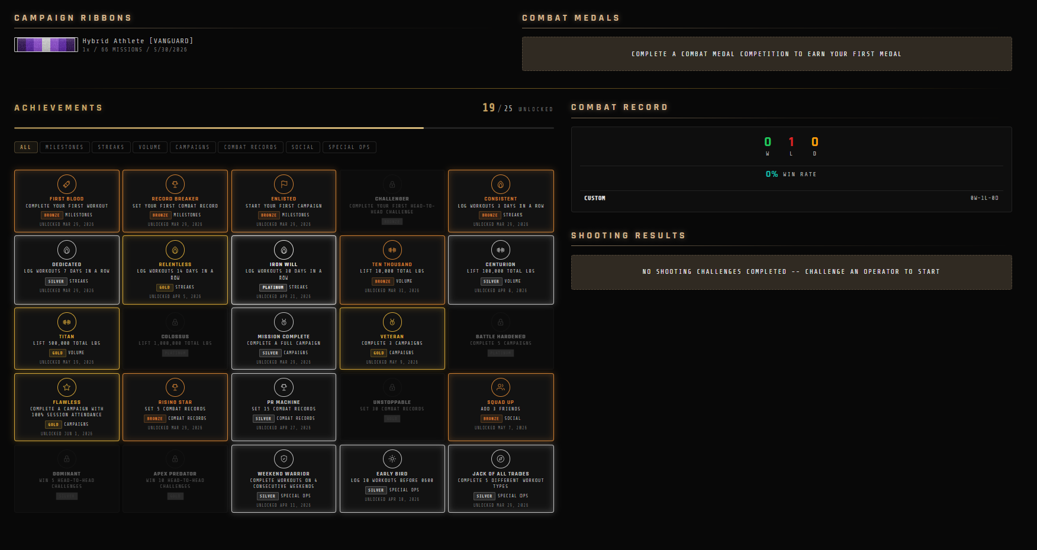
Task: Show Volume achievements only
Action: coord(150,147)
